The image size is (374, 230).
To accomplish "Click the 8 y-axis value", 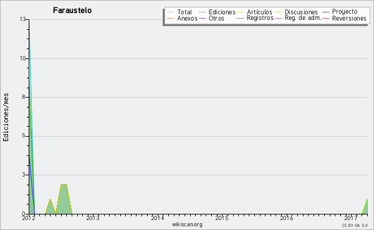I will [24, 97].
